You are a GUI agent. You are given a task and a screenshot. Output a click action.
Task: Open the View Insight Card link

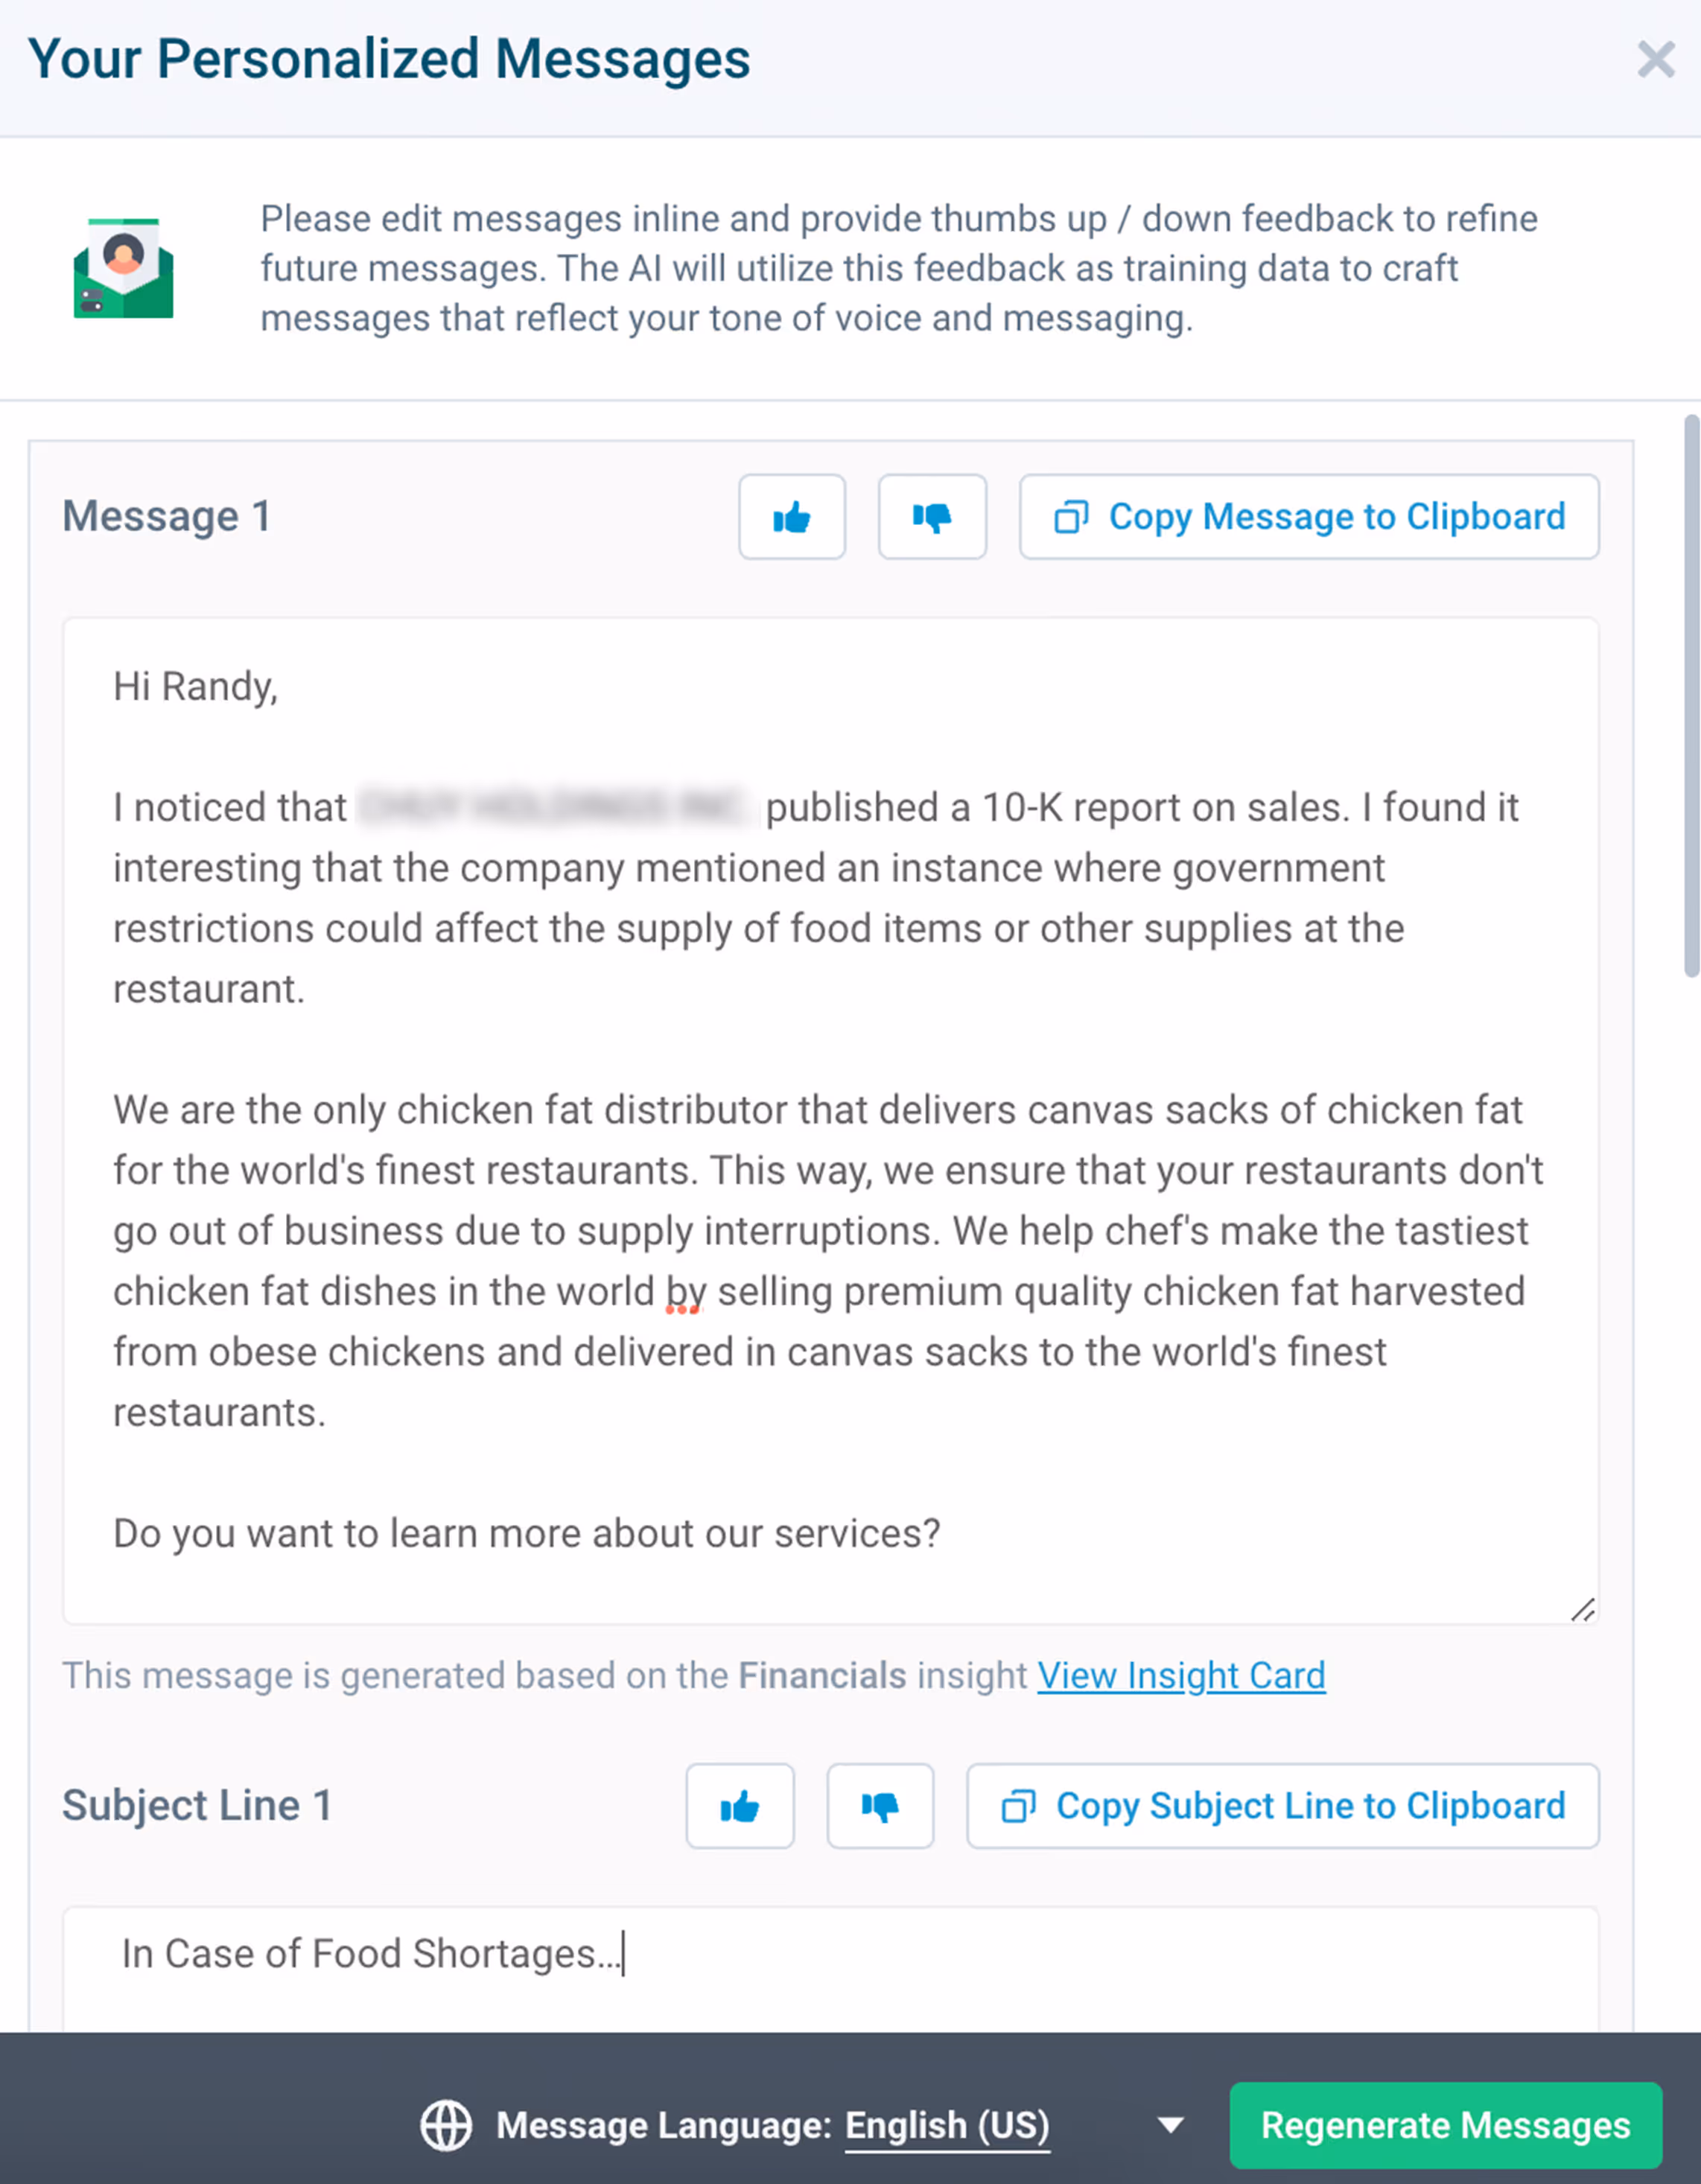click(1181, 1675)
